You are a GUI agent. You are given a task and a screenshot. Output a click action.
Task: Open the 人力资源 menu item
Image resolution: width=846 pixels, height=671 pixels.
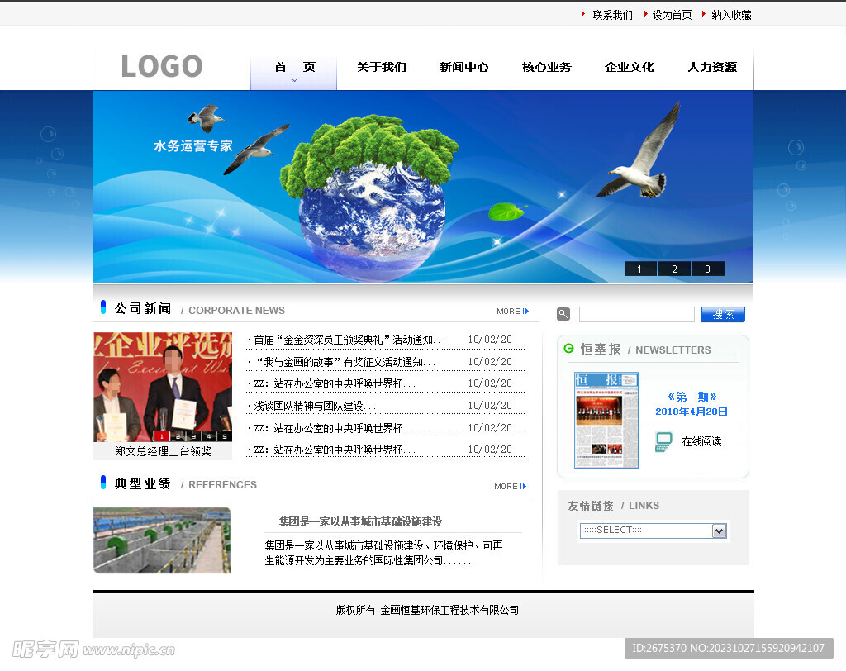coord(712,67)
